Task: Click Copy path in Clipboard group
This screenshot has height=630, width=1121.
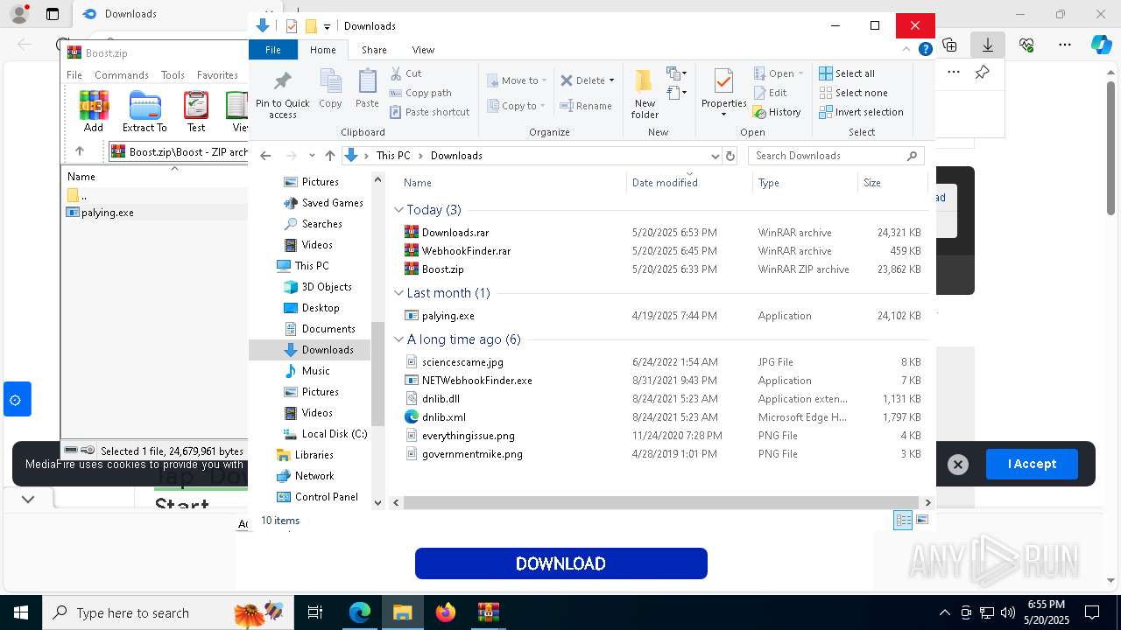Action: [421, 93]
